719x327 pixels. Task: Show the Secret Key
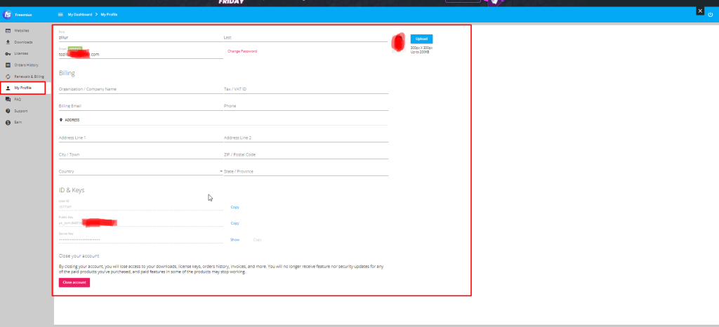(235, 239)
